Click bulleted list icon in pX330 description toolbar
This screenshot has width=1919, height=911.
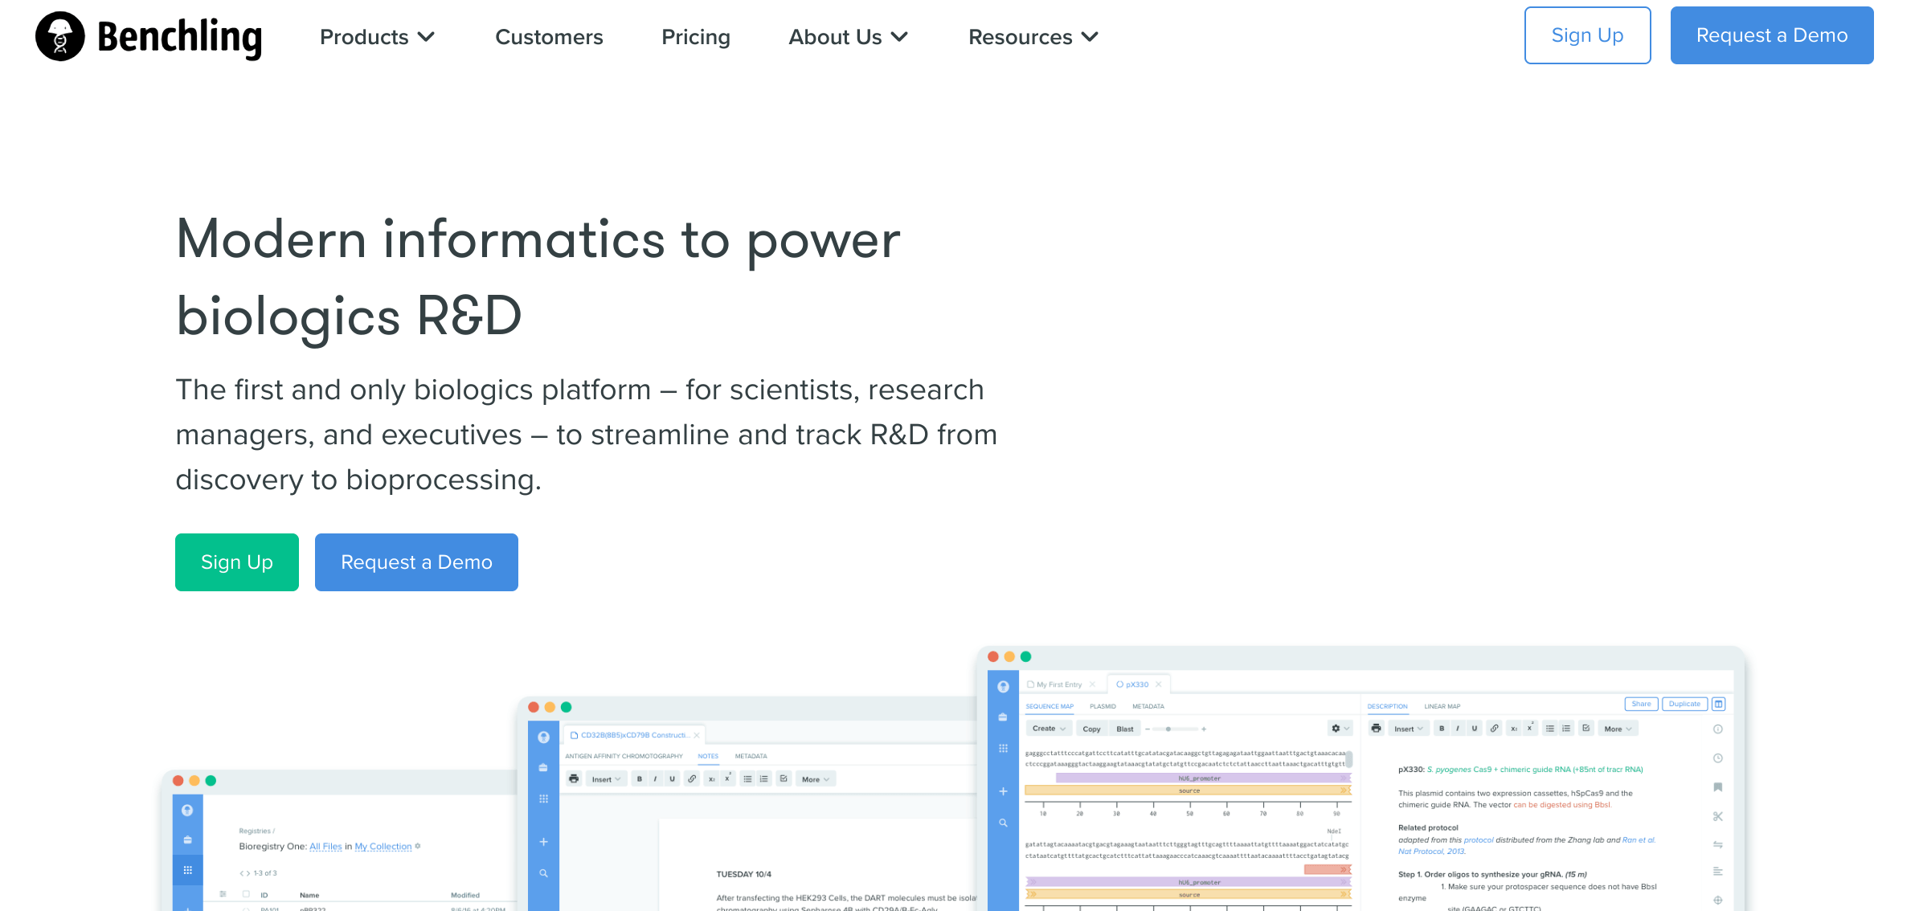1549,729
